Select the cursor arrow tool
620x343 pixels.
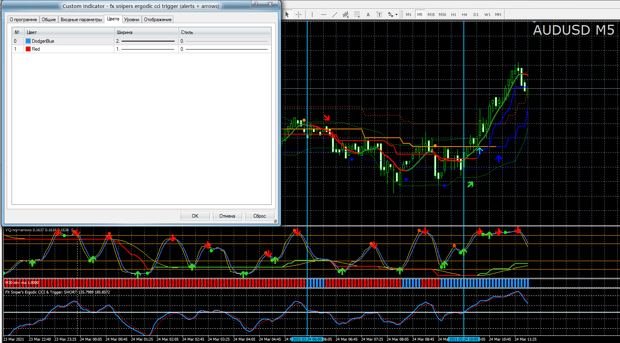pyautogui.click(x=287, y=14)
